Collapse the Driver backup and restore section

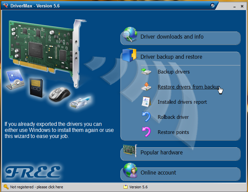171,57
